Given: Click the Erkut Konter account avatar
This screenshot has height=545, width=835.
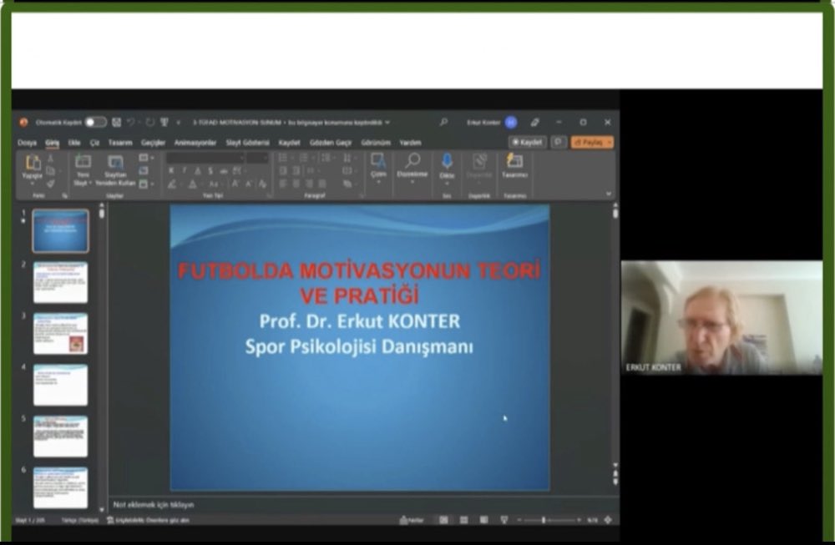Looking at the screenshot, I should 511,123.
